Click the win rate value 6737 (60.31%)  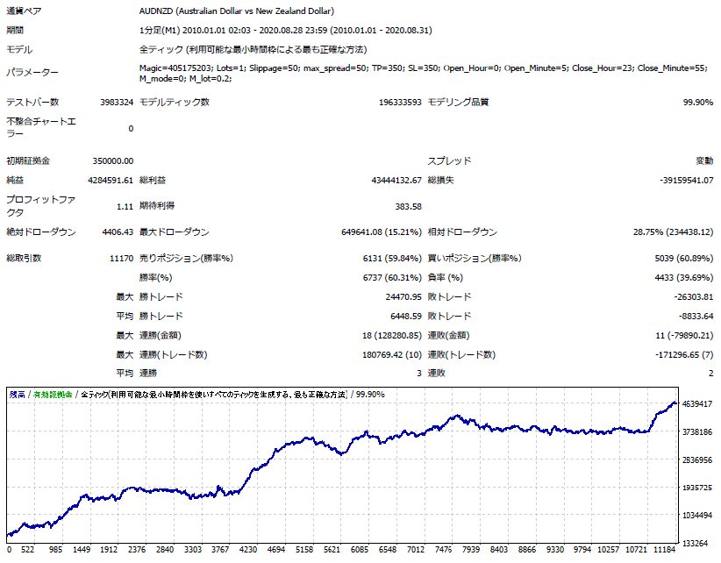click(x=392, y=278)
